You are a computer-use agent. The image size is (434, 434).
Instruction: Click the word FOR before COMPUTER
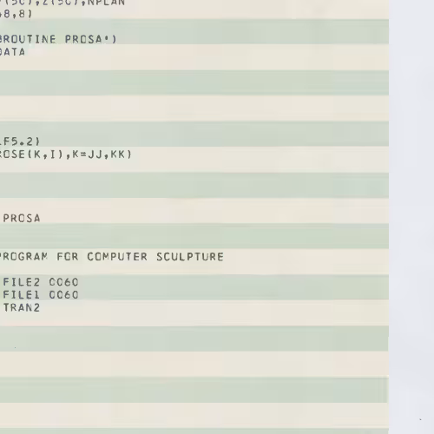[68, 257]
